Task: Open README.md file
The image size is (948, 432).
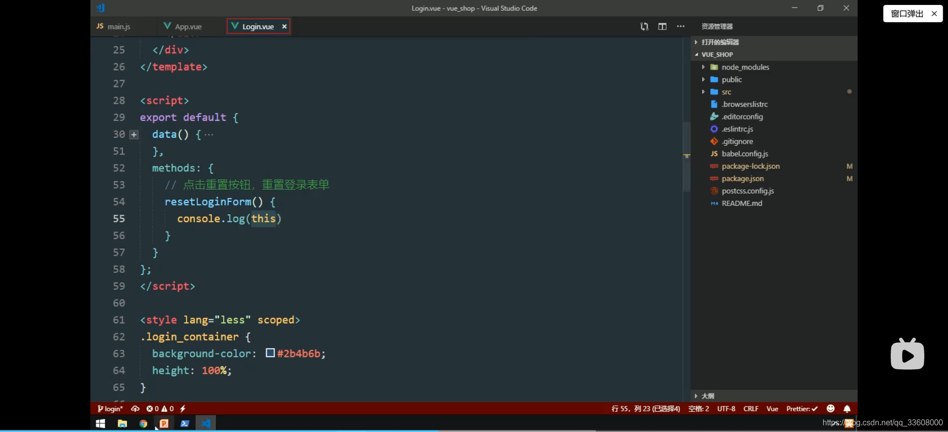Action: pos(773,203)
